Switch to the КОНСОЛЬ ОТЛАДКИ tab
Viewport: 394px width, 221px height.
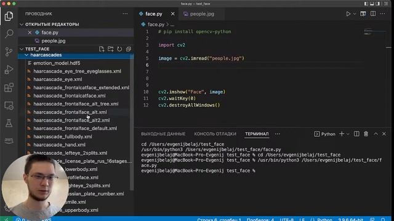pyautogui.click(x=215, y=134)
